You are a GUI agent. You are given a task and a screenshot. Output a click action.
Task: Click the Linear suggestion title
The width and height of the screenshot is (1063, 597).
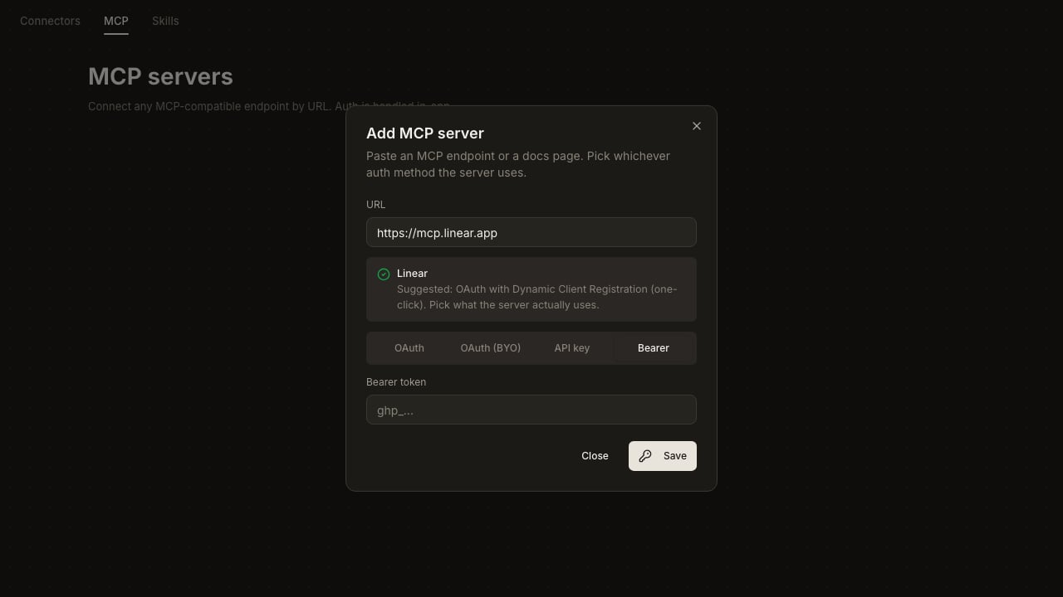click(412, 274)
